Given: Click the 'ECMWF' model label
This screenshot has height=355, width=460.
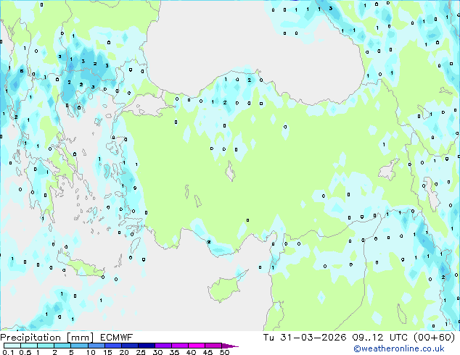Looking at the screenshot, I should 116,338.
